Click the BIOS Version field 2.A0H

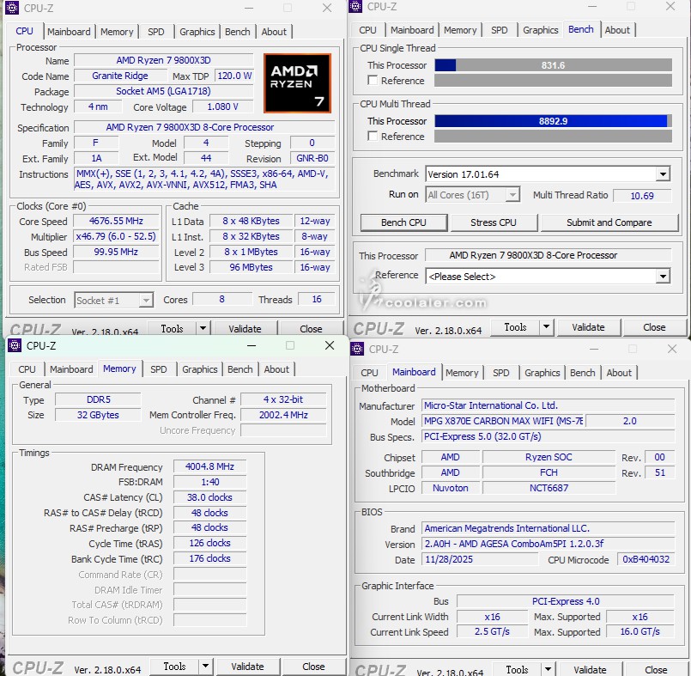pyautogui.click(x=548, y=543)
